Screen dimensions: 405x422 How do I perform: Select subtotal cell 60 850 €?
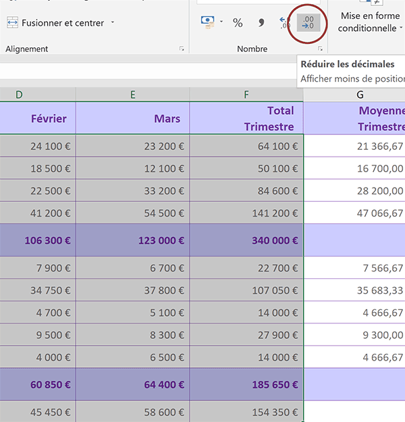pos(38,384)
